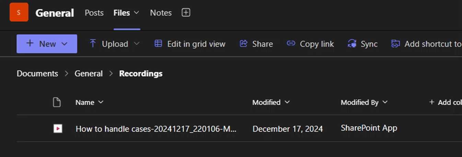Open the Upload dropdown chevron
Screen dimensions: 462x157
click(137, 44)
